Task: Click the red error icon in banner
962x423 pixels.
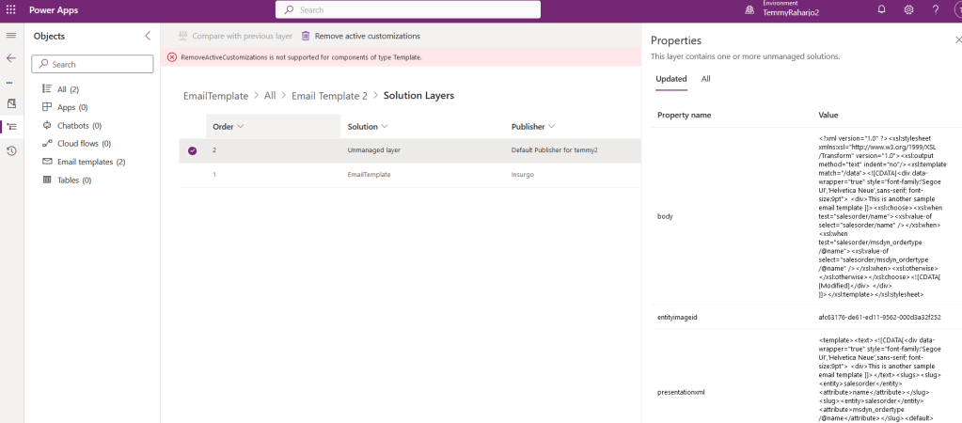Action: coord(172,57)
